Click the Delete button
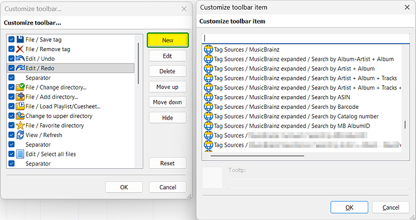 [168, 72]
